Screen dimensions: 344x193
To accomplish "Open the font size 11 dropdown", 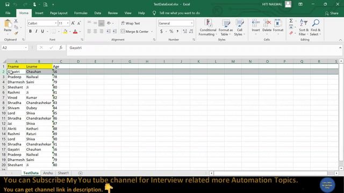I will pyautogui.click(x=68, y=23).
